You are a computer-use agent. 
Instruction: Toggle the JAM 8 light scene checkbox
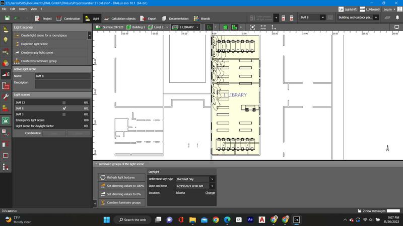coord(64,108)
